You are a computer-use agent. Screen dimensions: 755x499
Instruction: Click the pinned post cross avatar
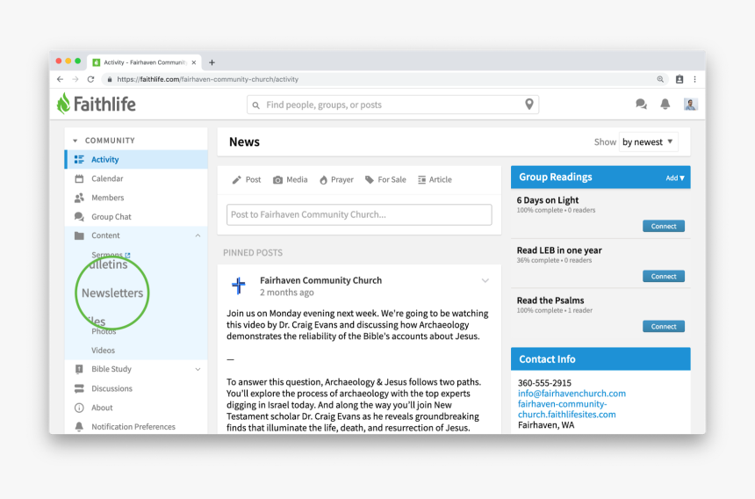pos(239,286)
